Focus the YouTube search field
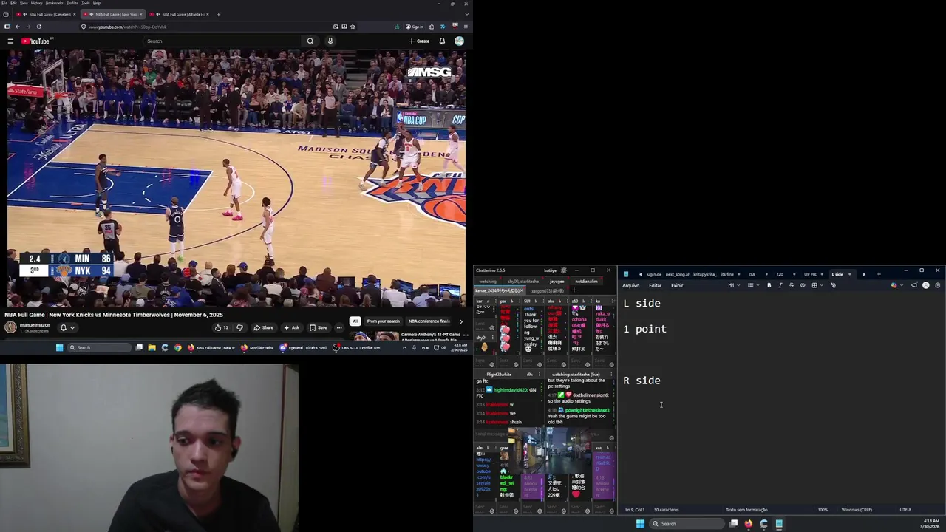Viewport: 946px width, 532px height. tap(222, 41)
